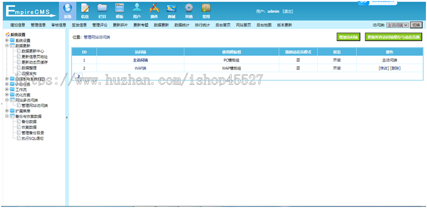Viewport: 427px width, 208px height.
Task: Open 数据更新 in the submenu bar
Action: click(161, 25)
